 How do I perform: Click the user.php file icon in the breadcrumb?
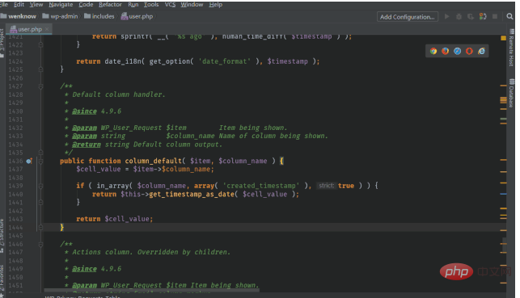[x=125, y=16]
